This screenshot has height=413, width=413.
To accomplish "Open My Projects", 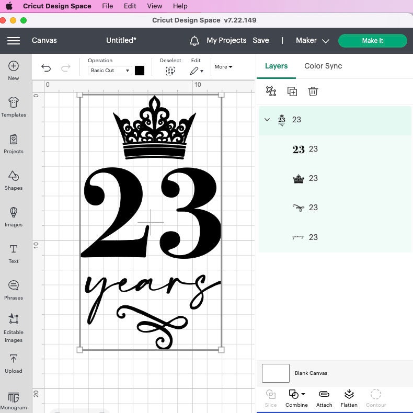I will 226,40.
